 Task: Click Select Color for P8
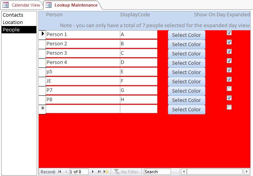pos(186,100)
